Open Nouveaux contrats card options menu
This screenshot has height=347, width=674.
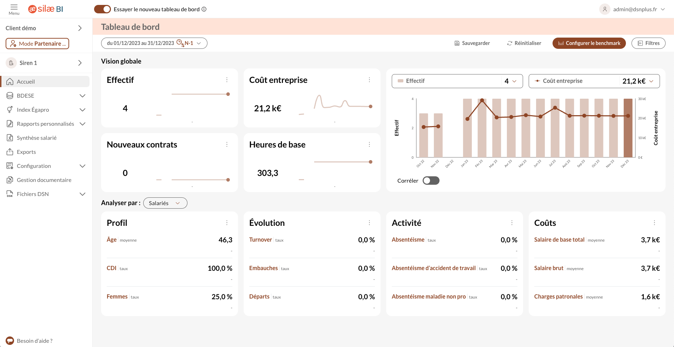227,144
